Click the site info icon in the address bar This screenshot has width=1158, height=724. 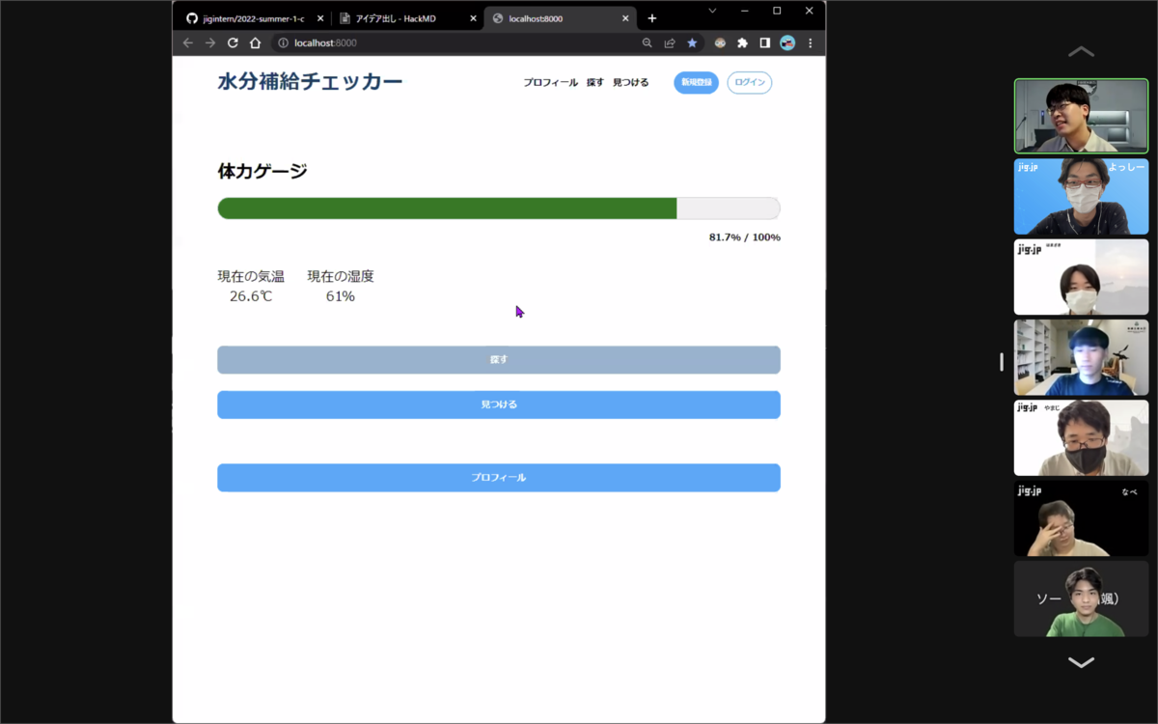point(281,42)
